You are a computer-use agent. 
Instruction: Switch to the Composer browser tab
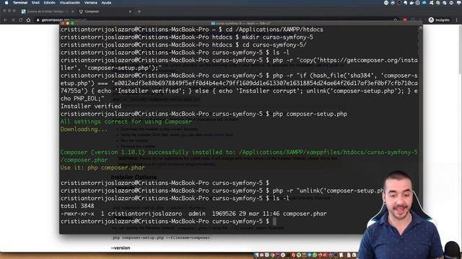(x=104, y=12)
